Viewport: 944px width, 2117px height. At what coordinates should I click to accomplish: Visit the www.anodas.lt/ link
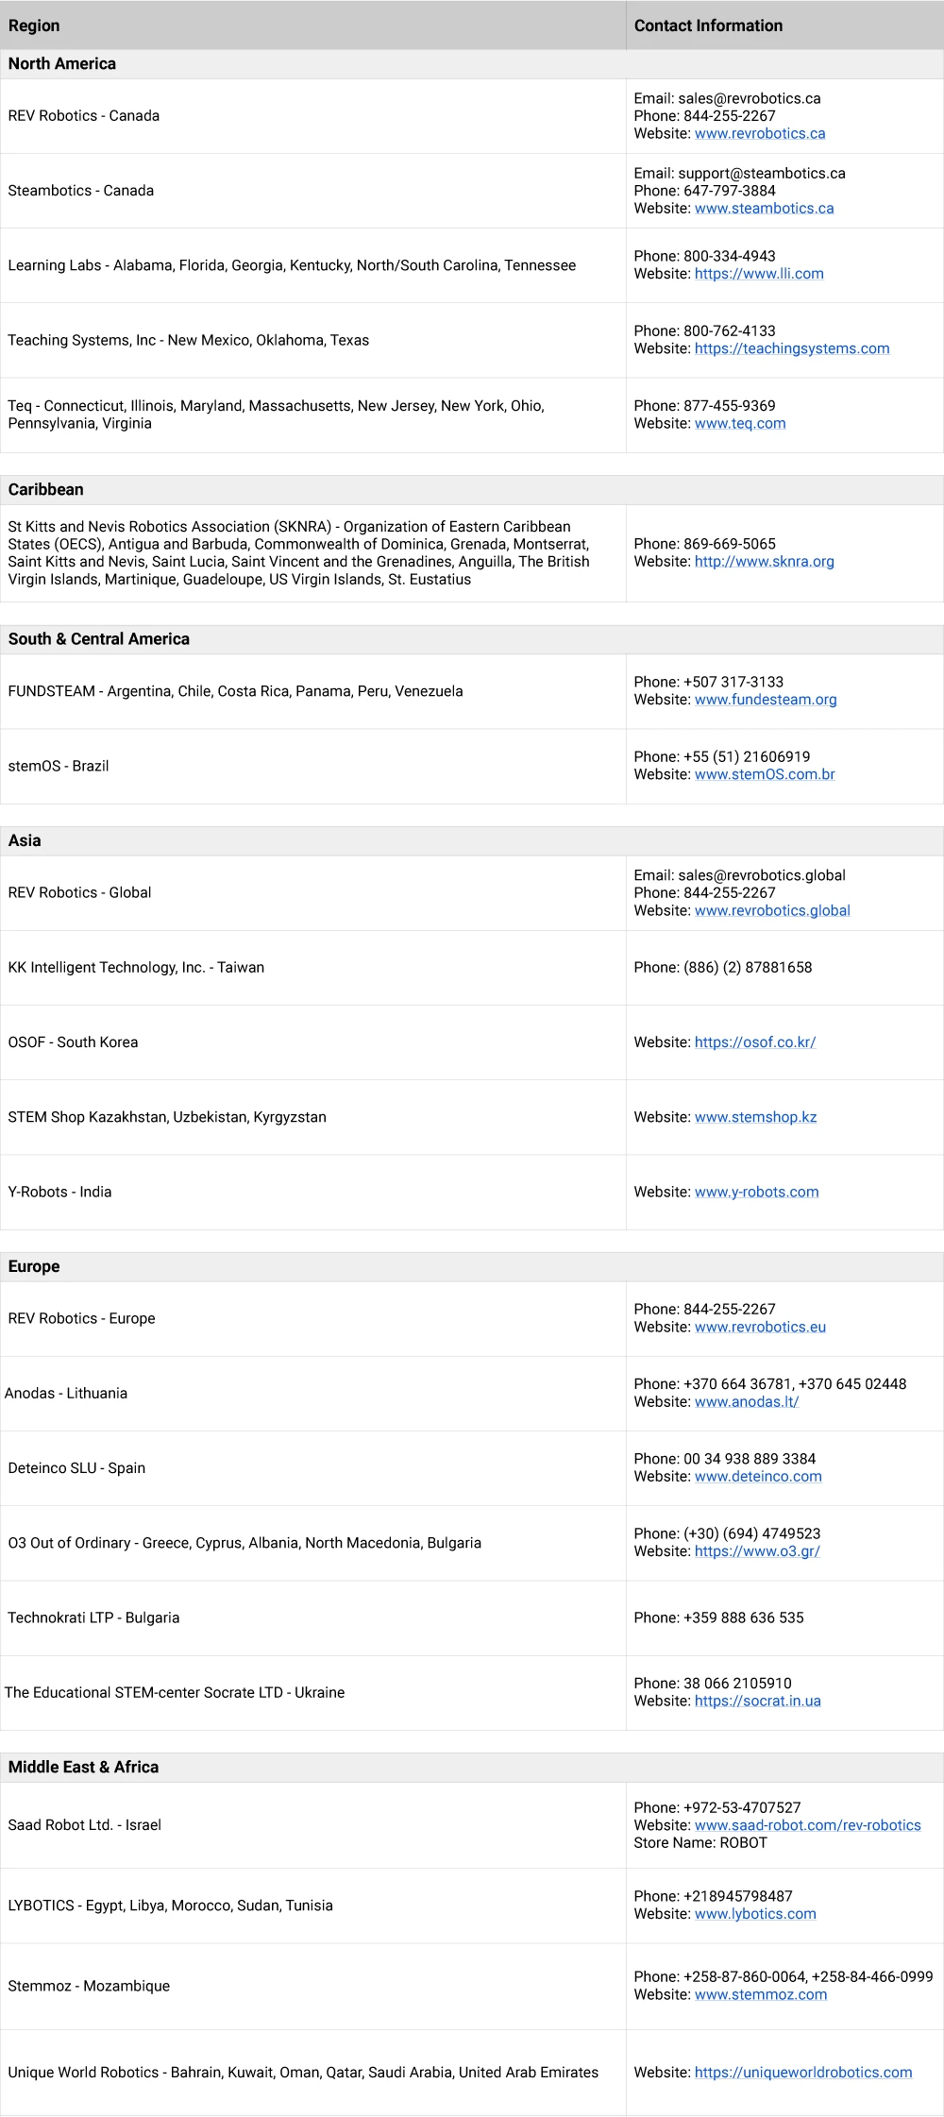747,1402
